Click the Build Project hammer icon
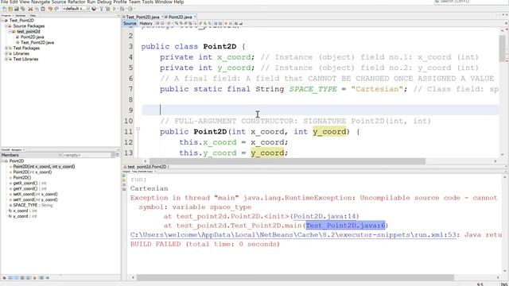Viewport: 509px width, 286px height. tap(101, 9)
